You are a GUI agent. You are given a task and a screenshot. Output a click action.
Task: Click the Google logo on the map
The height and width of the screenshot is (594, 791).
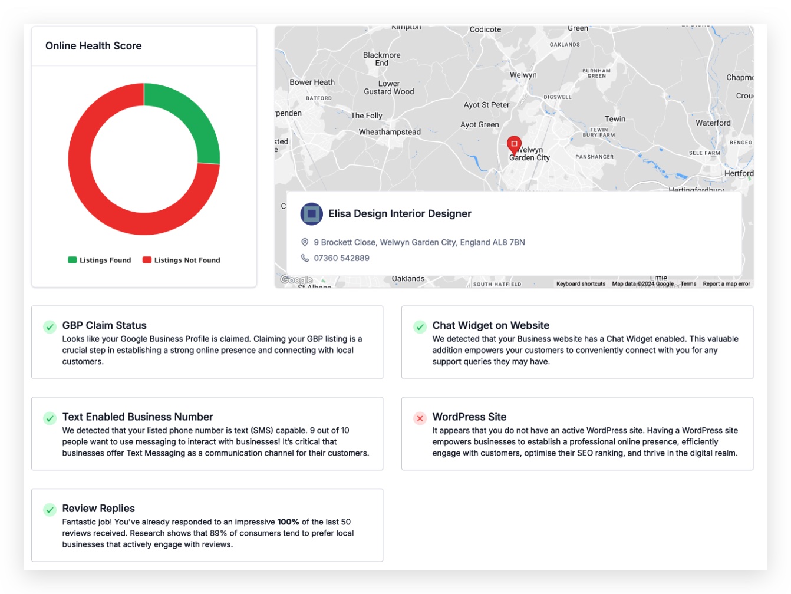[x=296, y=279]
